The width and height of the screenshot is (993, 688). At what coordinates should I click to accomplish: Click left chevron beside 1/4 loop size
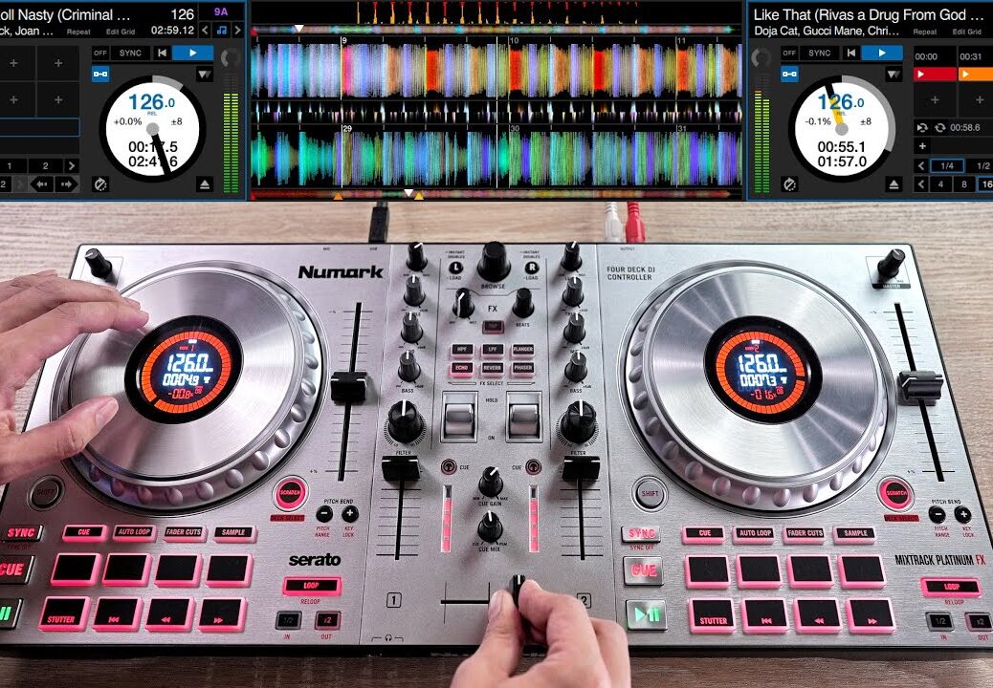[922, 165]
